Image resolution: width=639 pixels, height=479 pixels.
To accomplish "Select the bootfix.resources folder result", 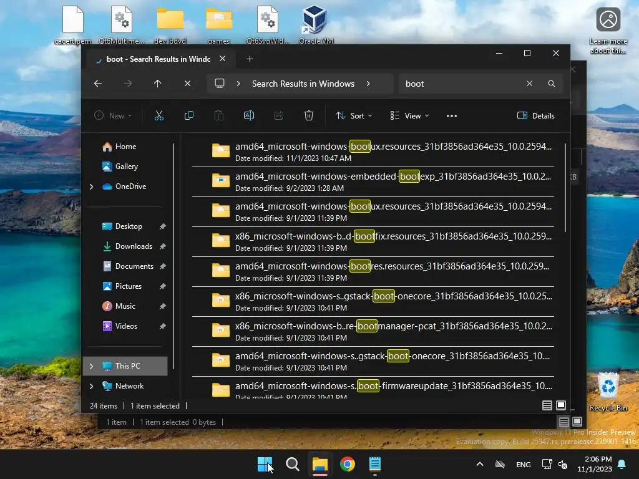I will [373, 241].
